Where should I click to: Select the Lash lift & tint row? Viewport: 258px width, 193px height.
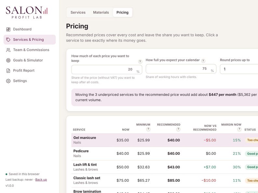pos(164,167)
